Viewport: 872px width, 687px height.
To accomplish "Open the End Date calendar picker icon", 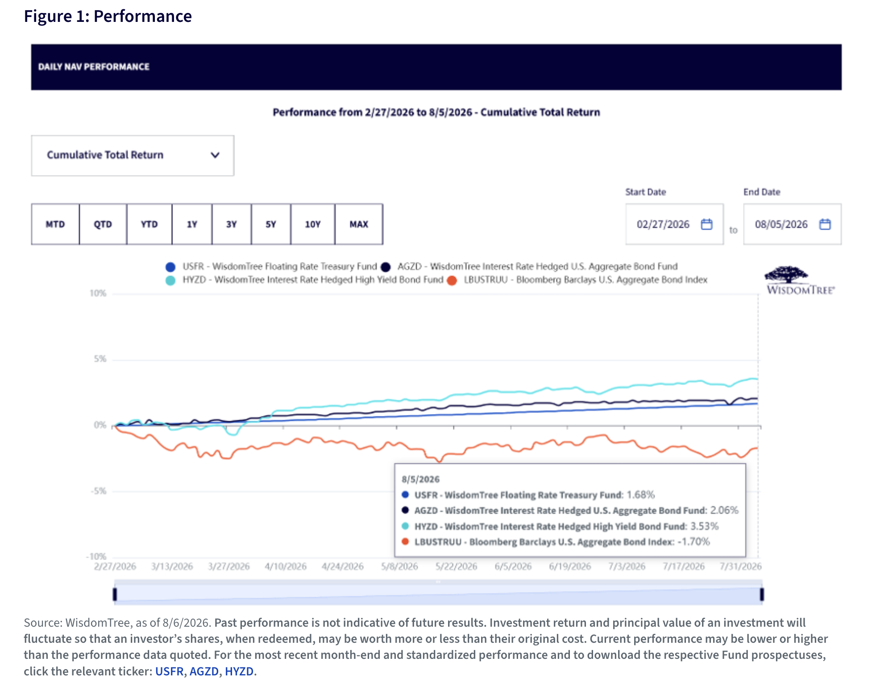I will click(x=825, y=224).
